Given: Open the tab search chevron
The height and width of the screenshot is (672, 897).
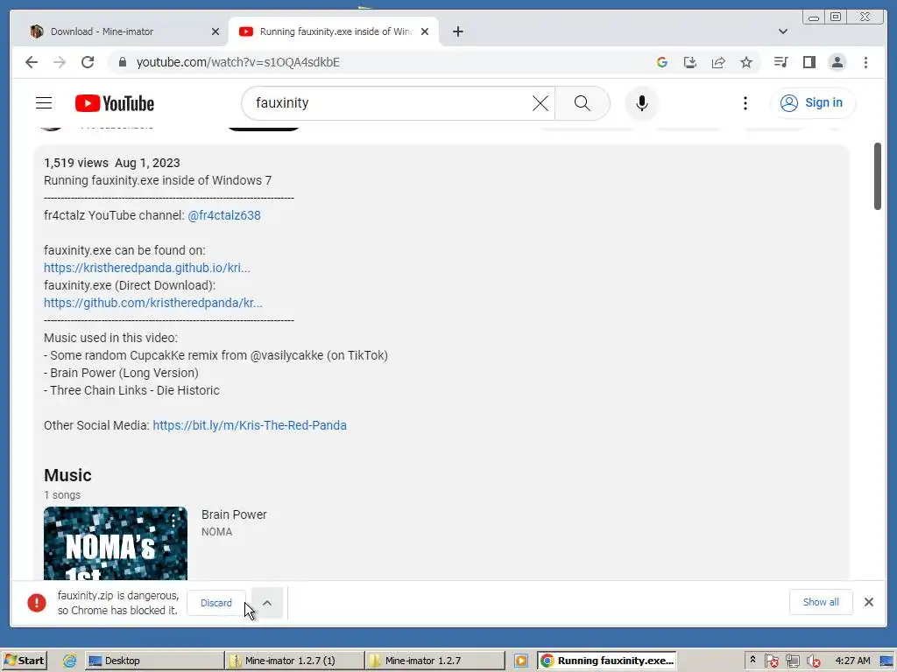Looking at the screenshot, I should (782, 31).
